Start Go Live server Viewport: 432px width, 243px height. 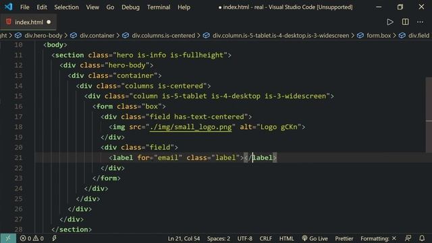[x=315, y=238]
